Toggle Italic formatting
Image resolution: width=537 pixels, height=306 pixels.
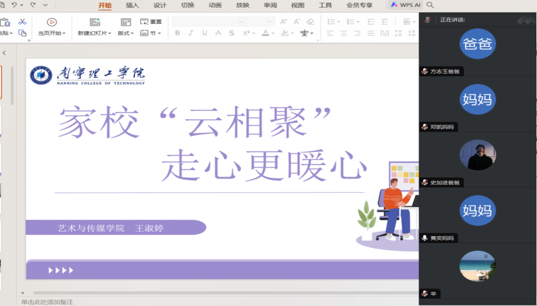pyautogui.click(x=191, y=33)
